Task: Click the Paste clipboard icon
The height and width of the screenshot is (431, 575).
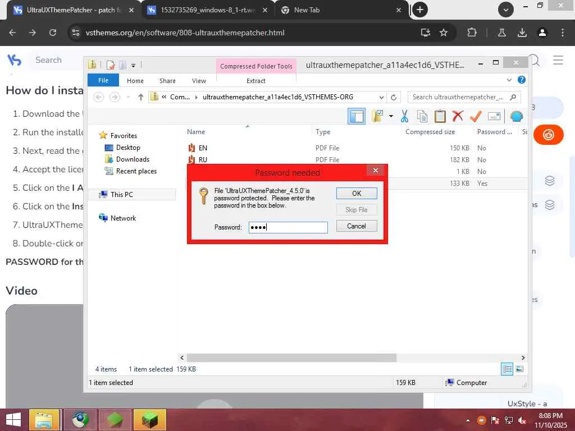Action: [x=440, y=117]
